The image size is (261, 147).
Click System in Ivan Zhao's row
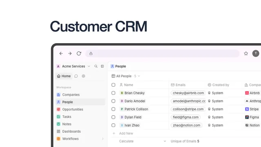coord(216,125)
